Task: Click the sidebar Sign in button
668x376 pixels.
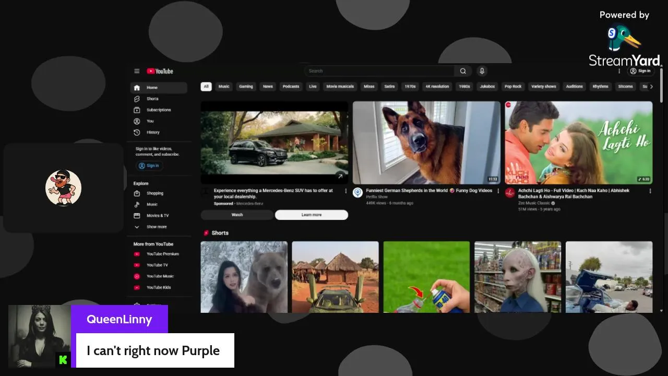Action: [149, 166]
